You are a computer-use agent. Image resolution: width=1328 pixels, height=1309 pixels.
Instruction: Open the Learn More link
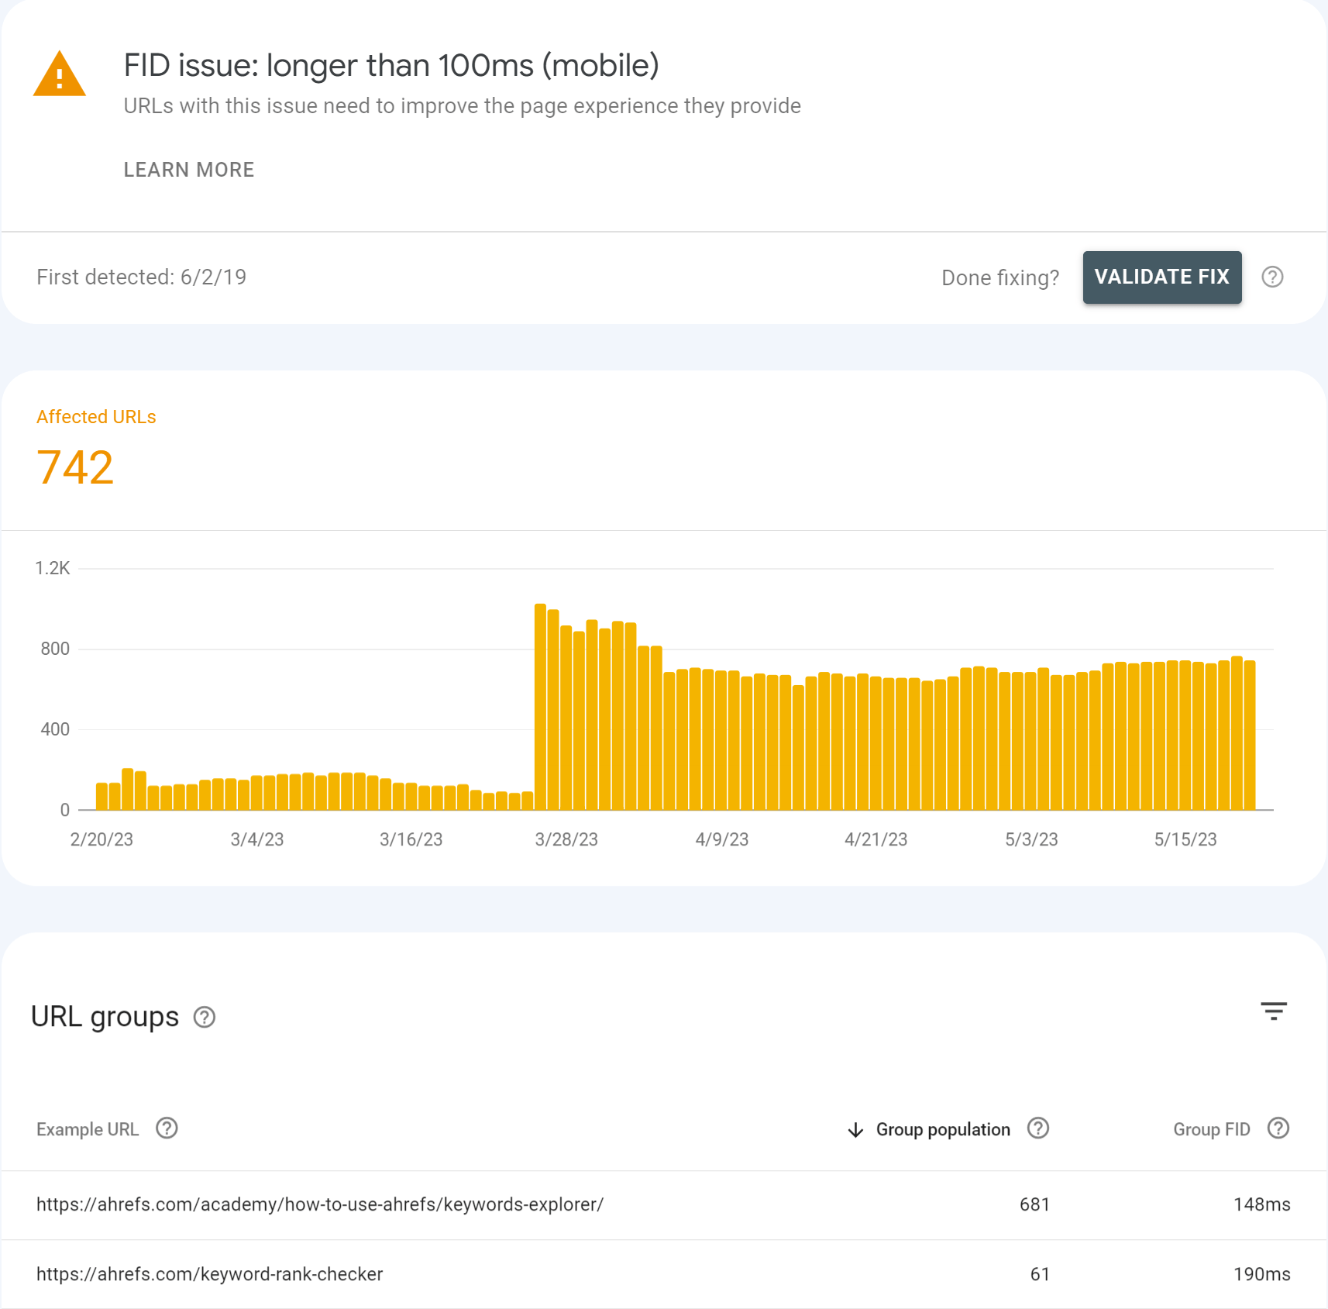[x=189, y=170]
